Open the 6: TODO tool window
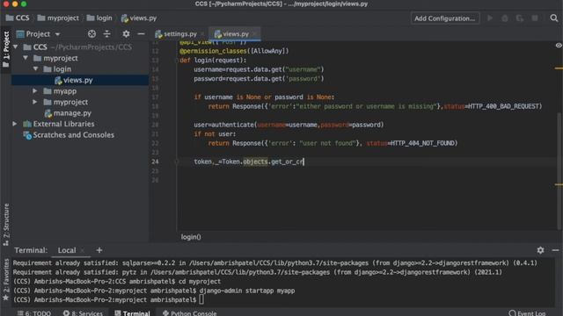Screen dimensions: 563x316 (34, 313)
